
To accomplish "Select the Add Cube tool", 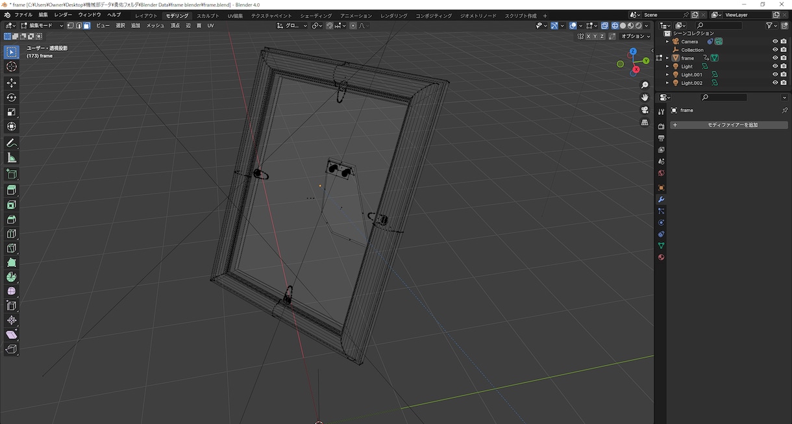I will pyautogui.click(x=12, y=174).
